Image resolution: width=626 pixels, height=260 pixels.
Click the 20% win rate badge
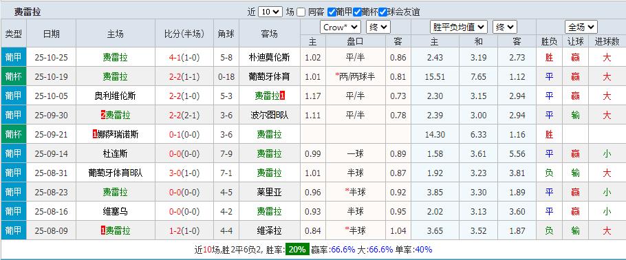(297, 250)
